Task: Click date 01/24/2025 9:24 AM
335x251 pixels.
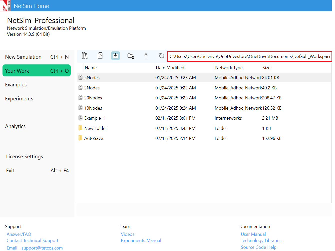Action: [176, 108]
